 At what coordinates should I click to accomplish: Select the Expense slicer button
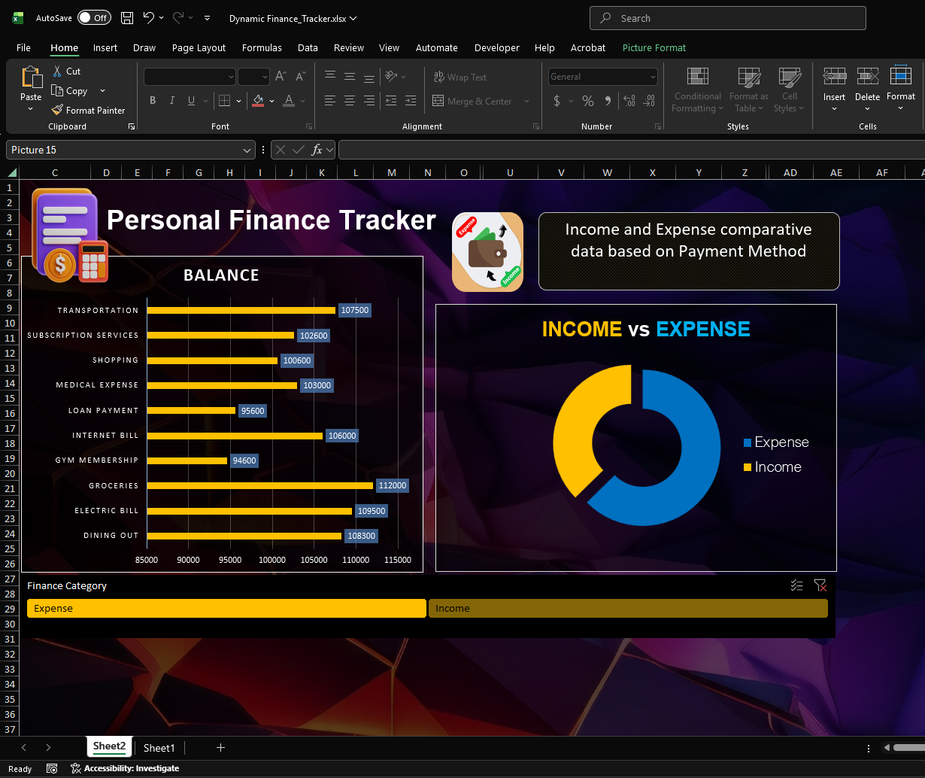point(226,608)
